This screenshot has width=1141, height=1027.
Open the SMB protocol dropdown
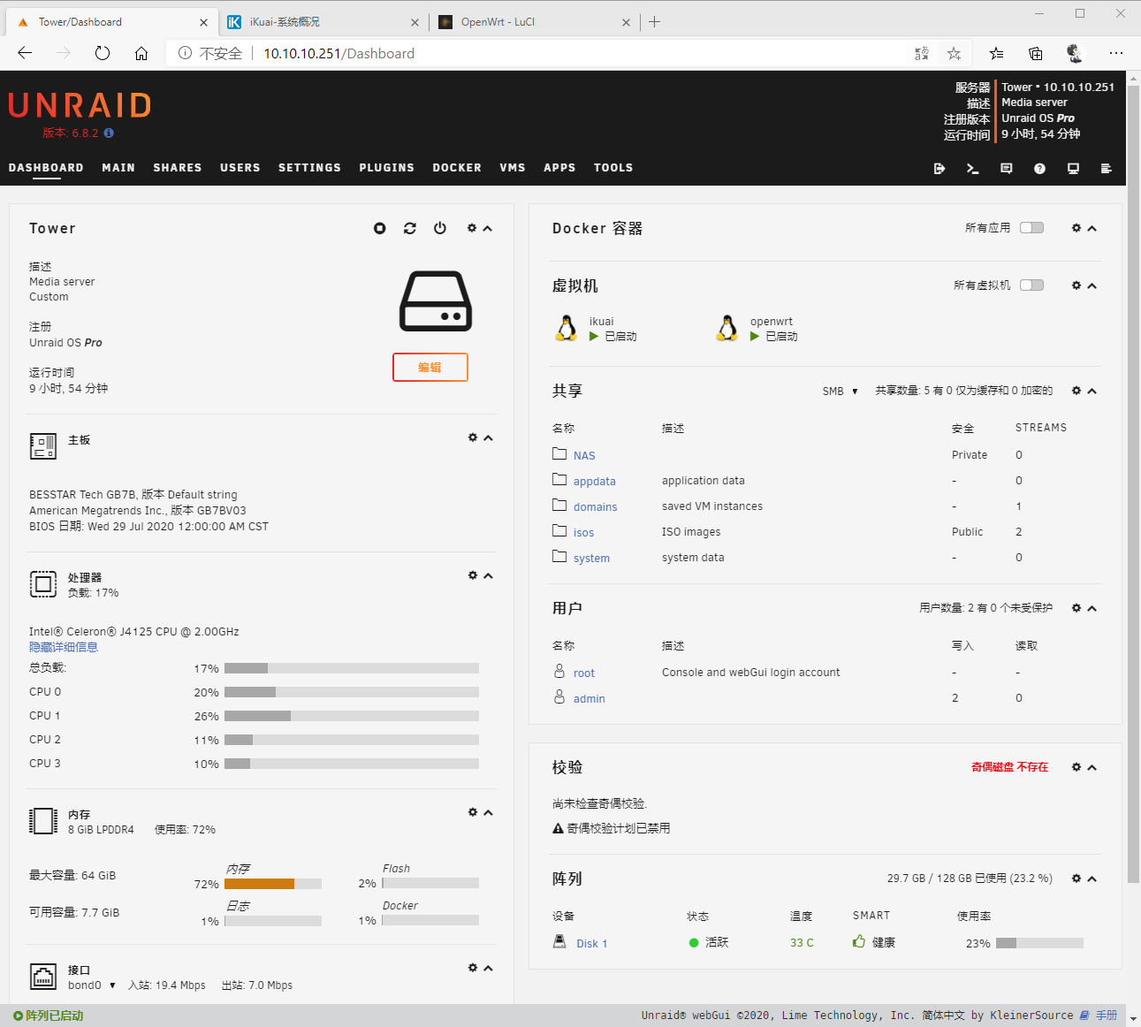(x=841, y=391)
